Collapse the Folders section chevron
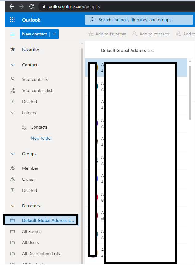The height and width of the screenshot is (265, 195). (x=13, y=113)
